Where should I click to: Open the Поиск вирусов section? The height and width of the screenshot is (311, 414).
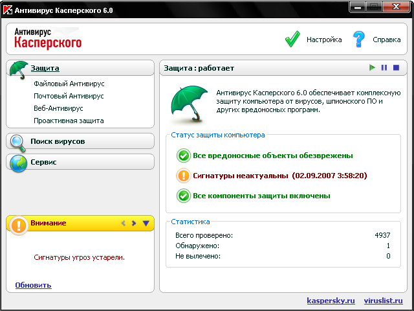(x=58, y=141)
